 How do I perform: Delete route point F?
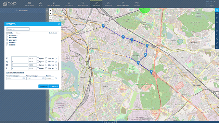[56, 58]
